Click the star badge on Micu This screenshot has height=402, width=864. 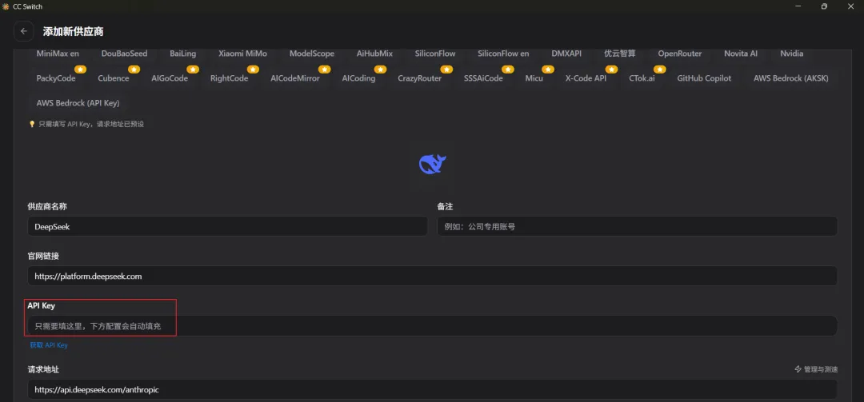point(548,70)
